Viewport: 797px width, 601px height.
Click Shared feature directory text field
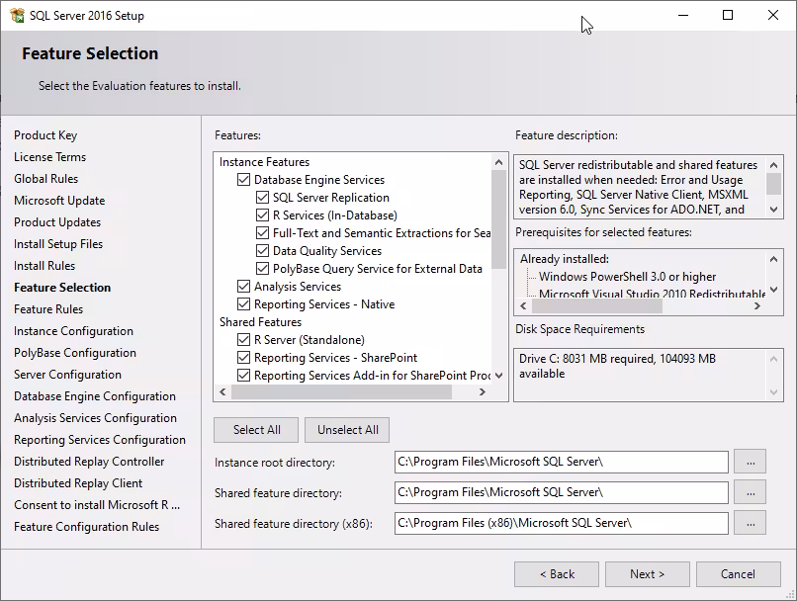coord(561,492)
